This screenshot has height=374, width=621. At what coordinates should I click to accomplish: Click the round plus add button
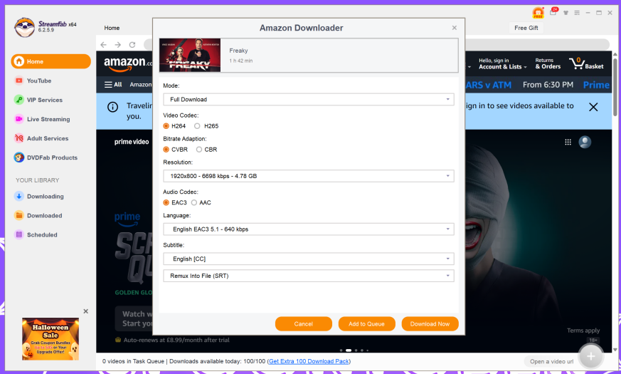(590, 356)
